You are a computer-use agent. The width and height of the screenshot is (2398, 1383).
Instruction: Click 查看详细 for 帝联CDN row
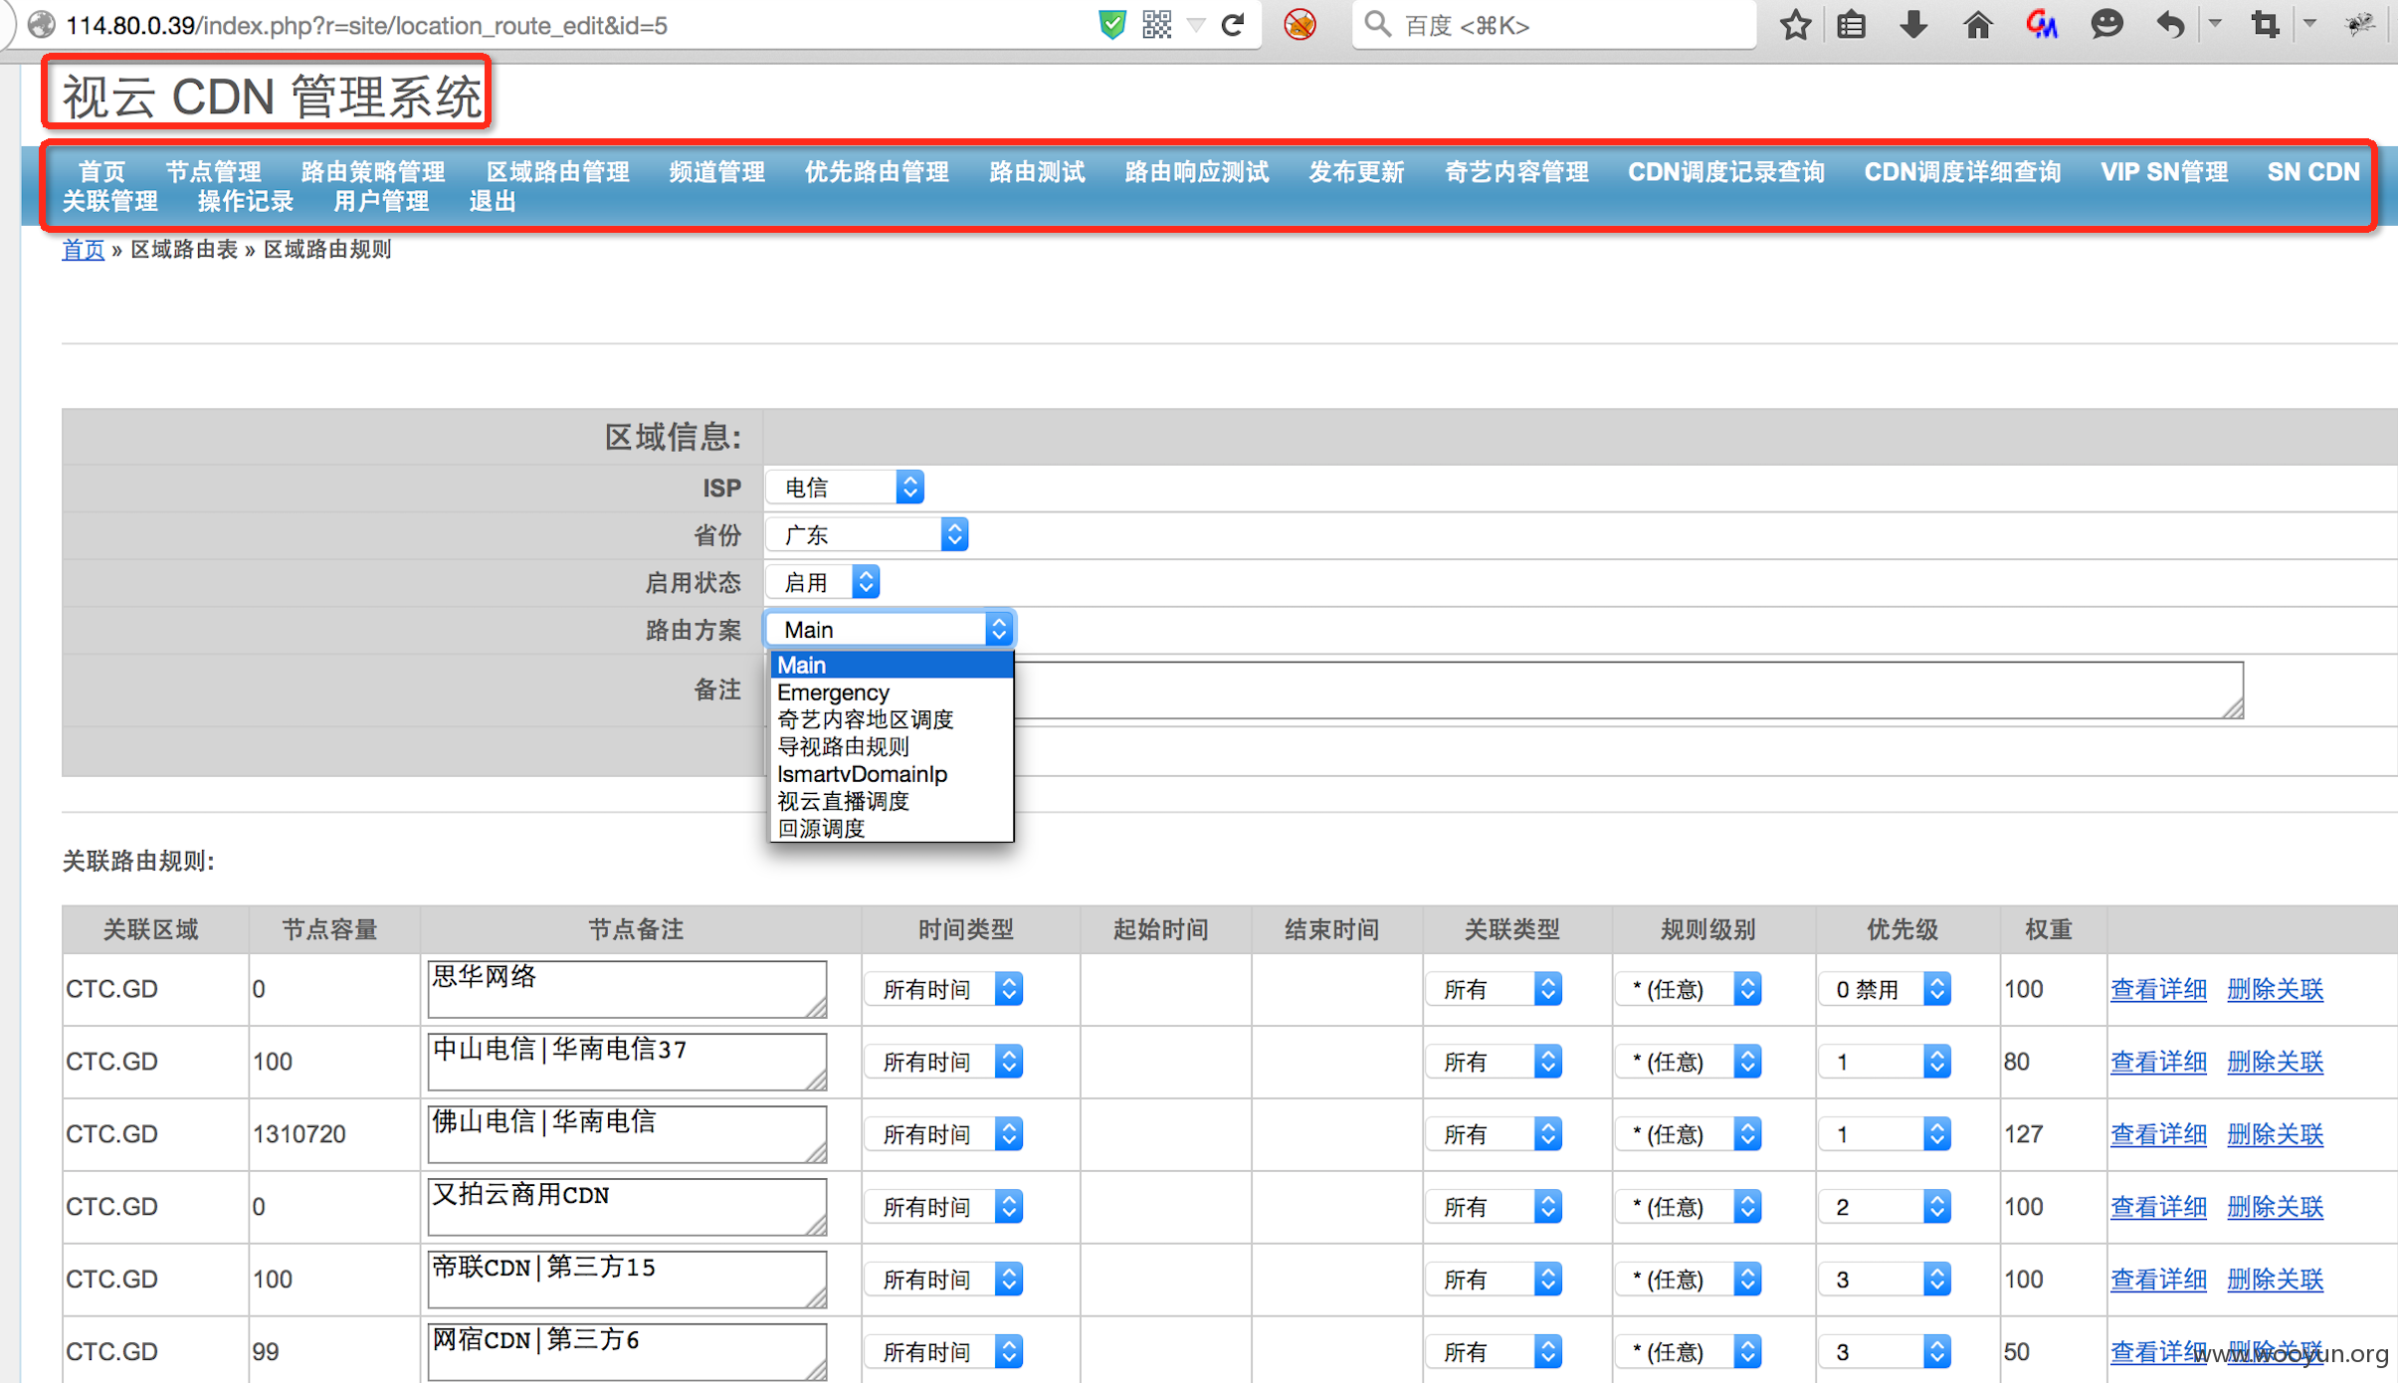coord(2158,1280)
